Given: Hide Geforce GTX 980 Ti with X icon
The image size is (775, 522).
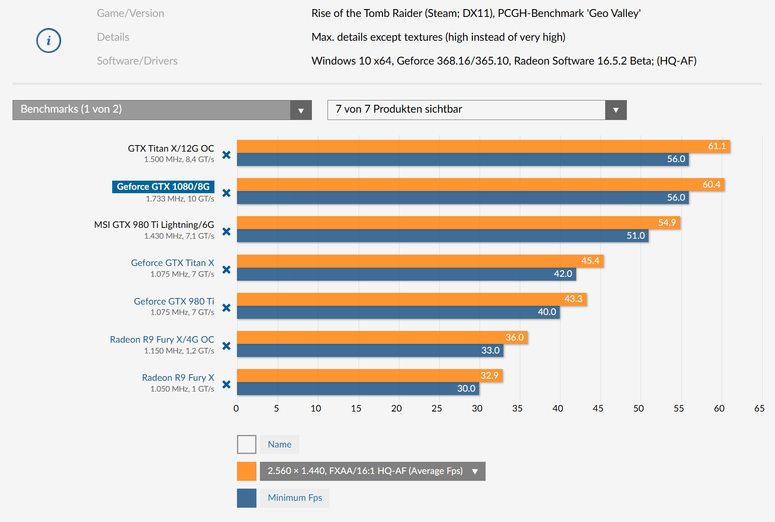Looking at the screenshot, I should pyautogui.click(x=226, y=308).
